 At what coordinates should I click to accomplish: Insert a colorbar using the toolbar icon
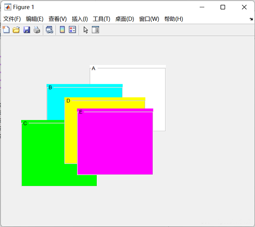(62, 30)
